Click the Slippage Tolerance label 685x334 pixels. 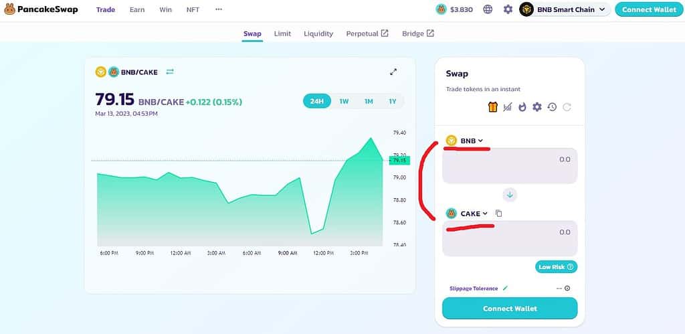[x=474, y=288]
